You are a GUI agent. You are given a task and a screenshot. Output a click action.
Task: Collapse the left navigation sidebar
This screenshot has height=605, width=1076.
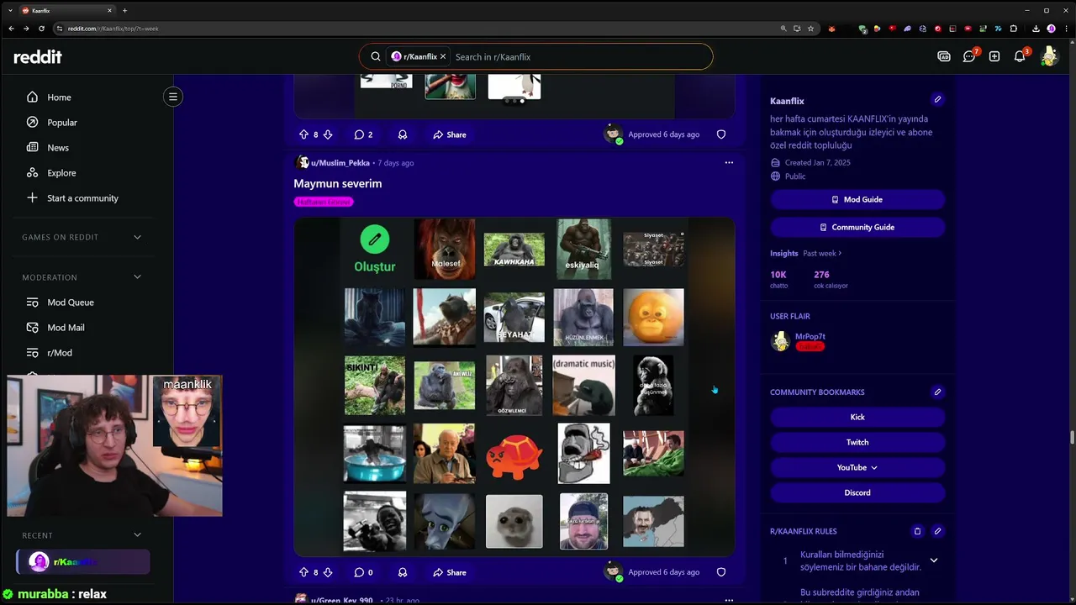point(173,97)
